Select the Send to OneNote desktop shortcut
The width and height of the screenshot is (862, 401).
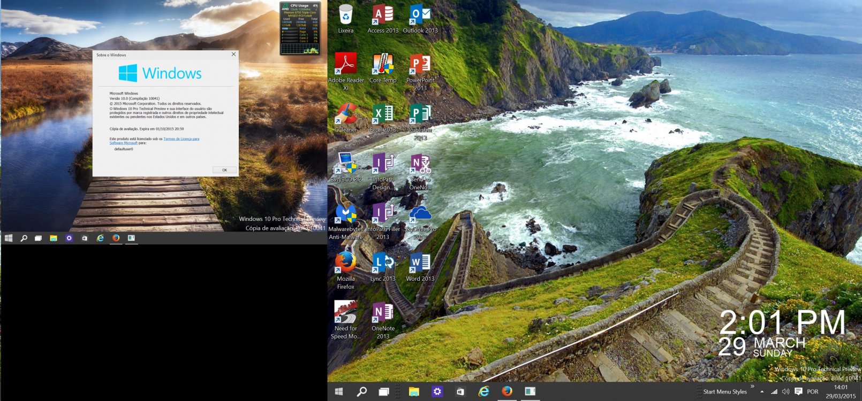(420, 172)
